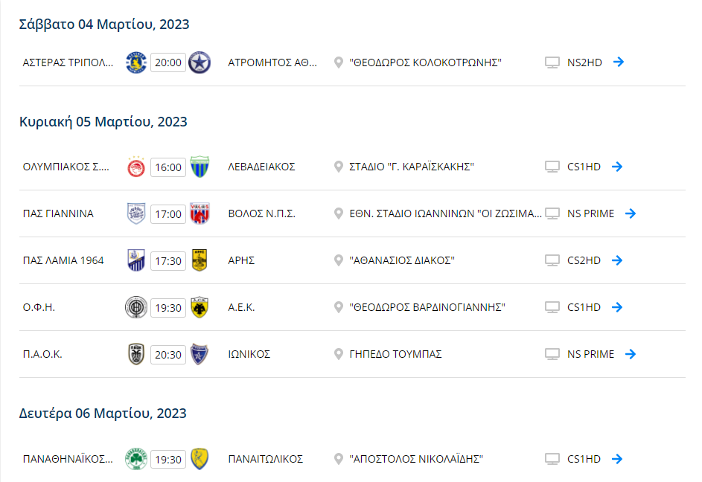Click the Asteras Tripolis team crest
The image size is (702, 482).
tap(136, 62)
